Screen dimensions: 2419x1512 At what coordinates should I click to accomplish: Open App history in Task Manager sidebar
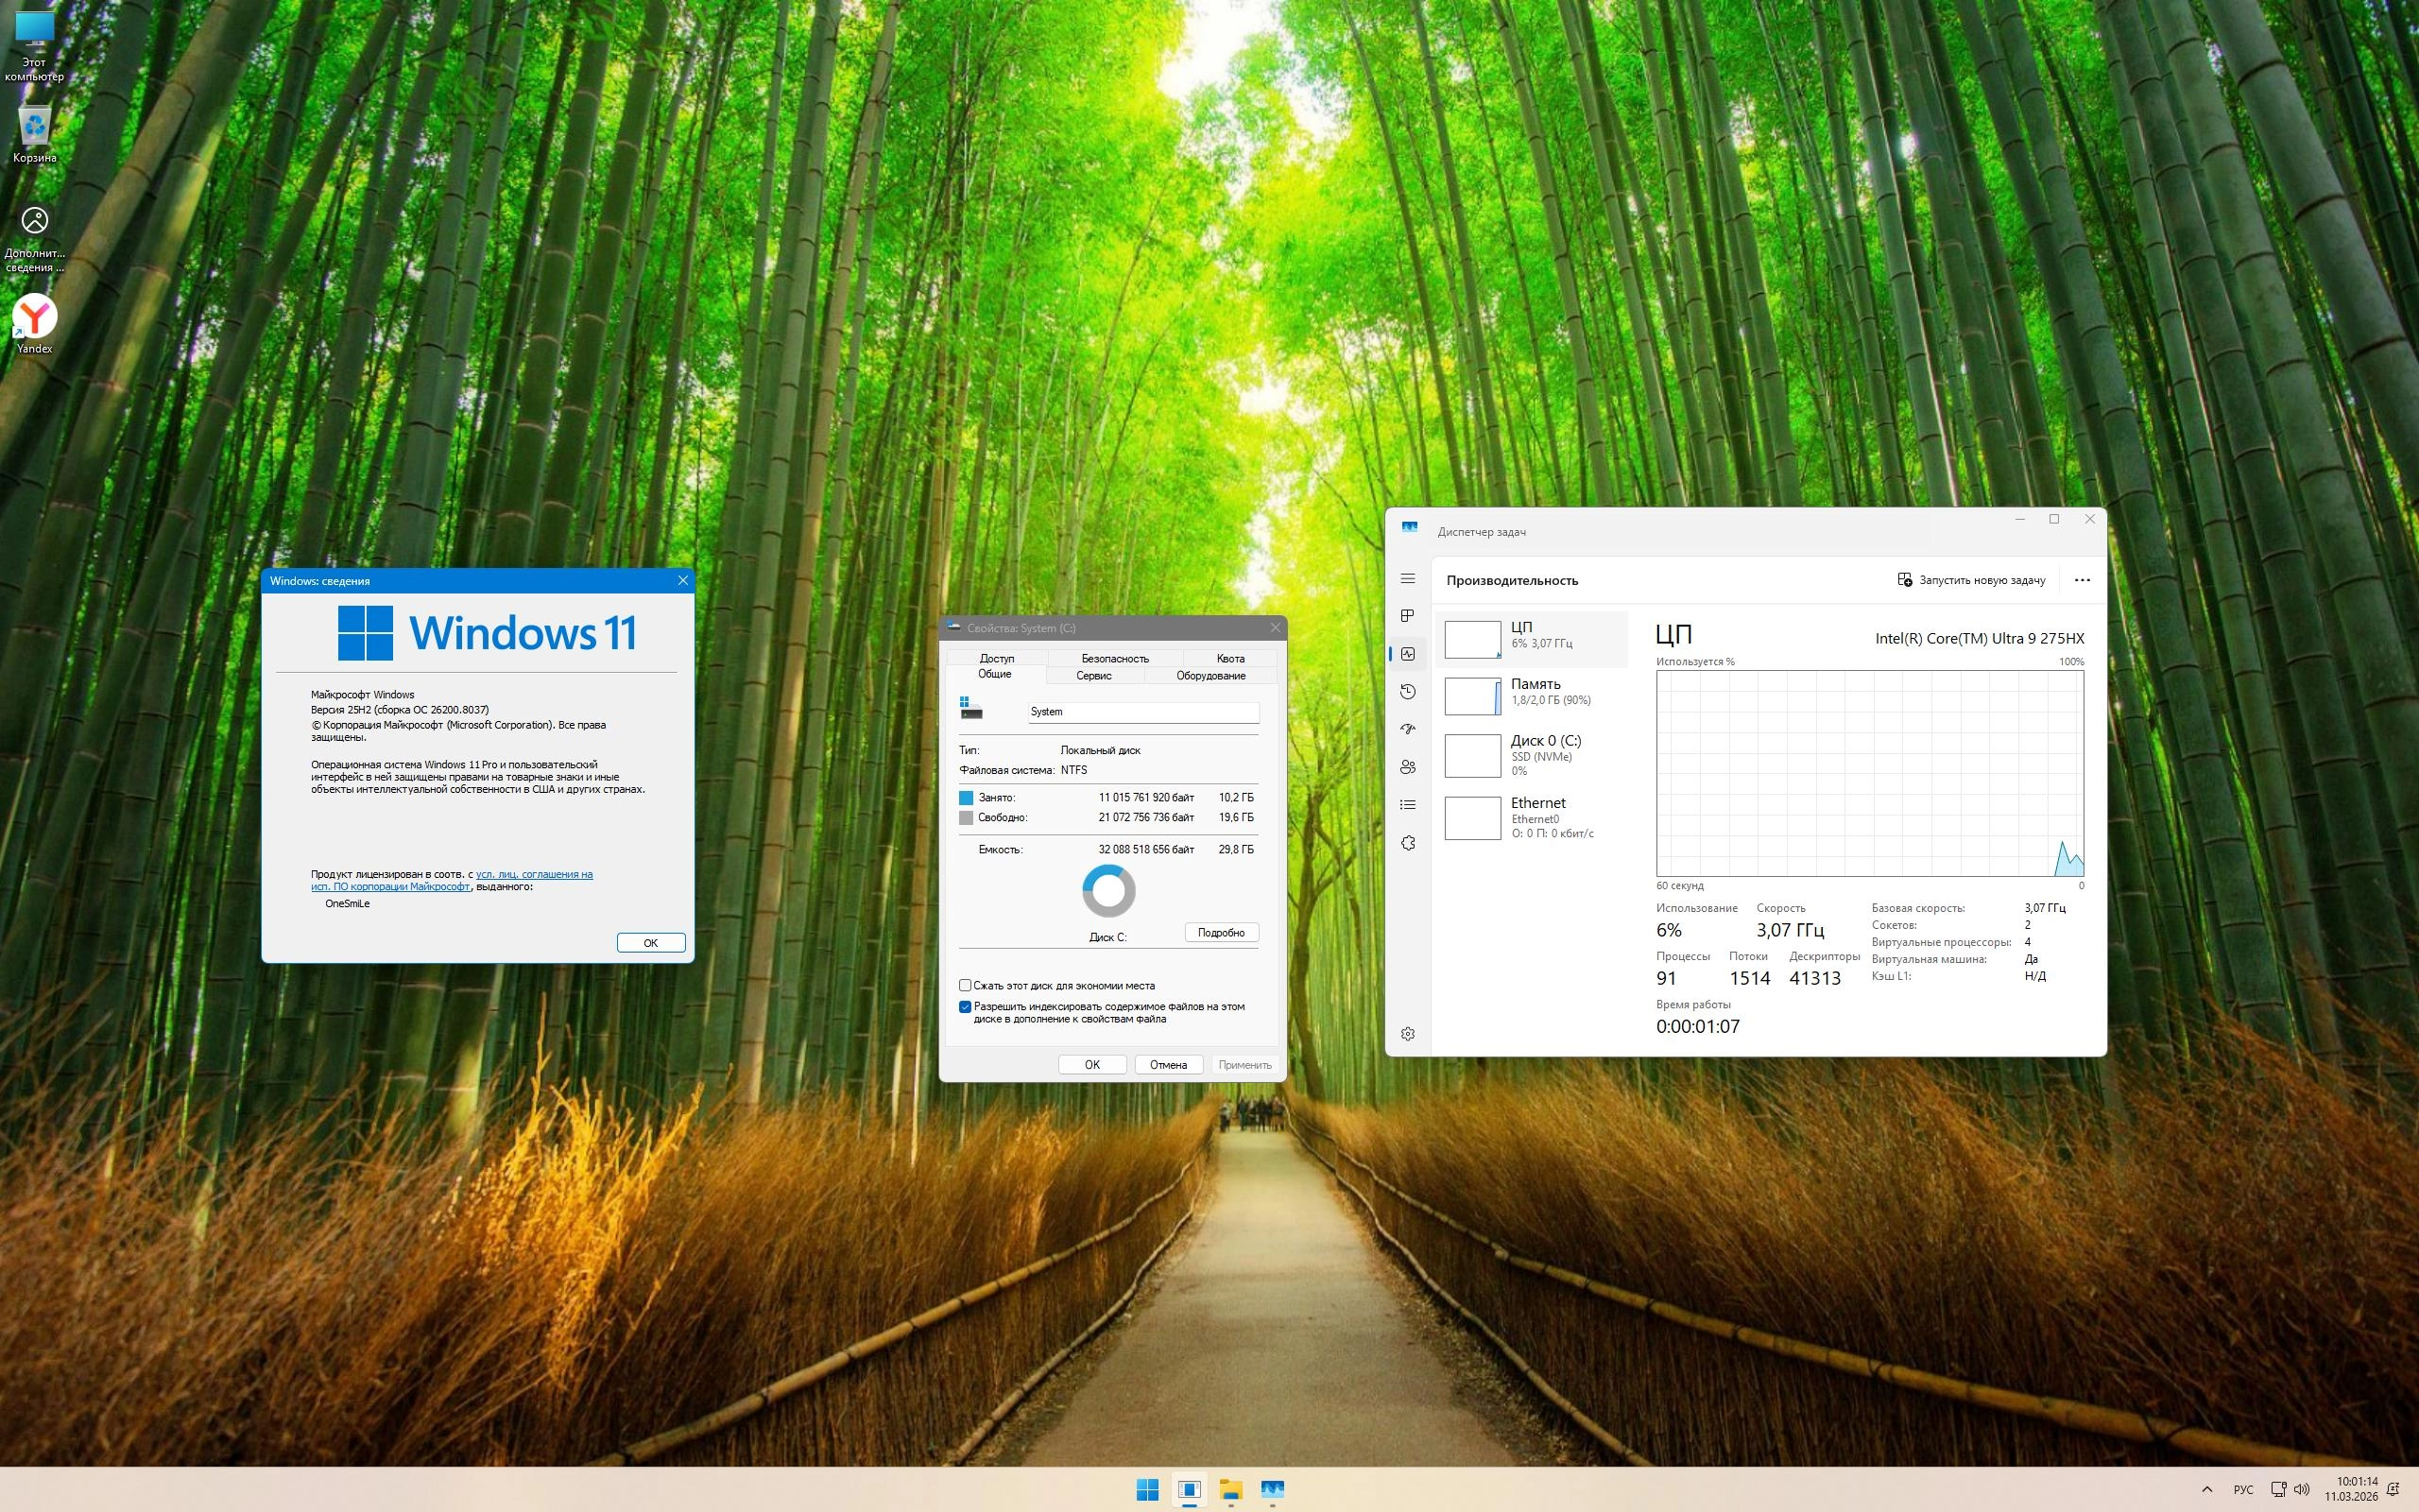click(1407, 692)
